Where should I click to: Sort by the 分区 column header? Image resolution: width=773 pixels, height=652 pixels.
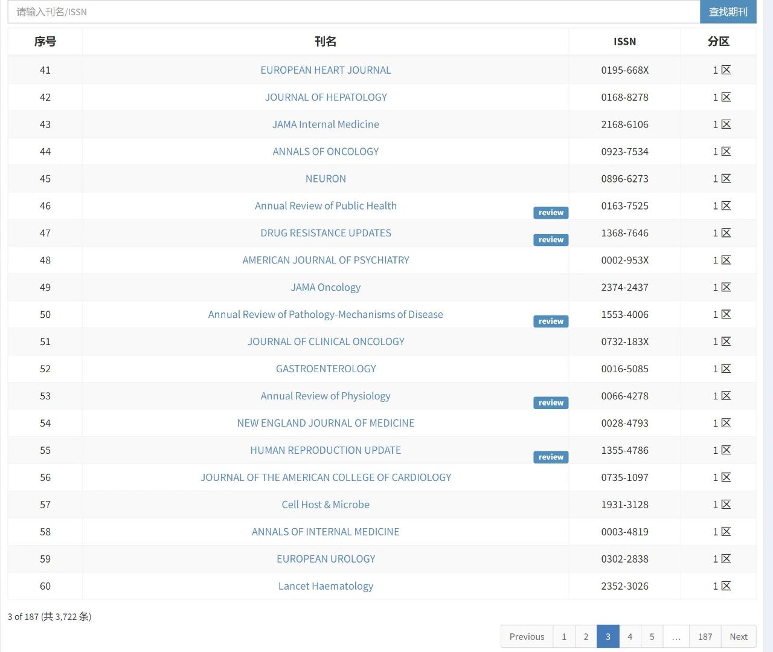tap(718, 42)
